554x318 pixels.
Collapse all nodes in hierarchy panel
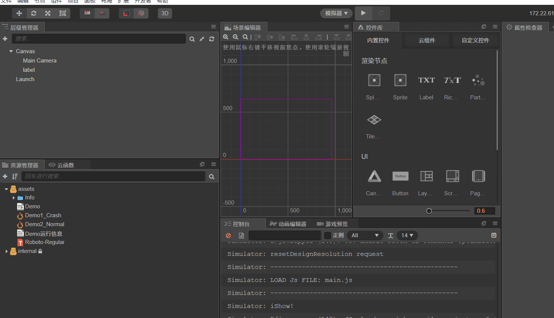pos(202,39)
